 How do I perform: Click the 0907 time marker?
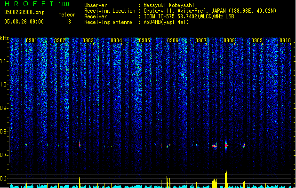click(x=201, y=40)
